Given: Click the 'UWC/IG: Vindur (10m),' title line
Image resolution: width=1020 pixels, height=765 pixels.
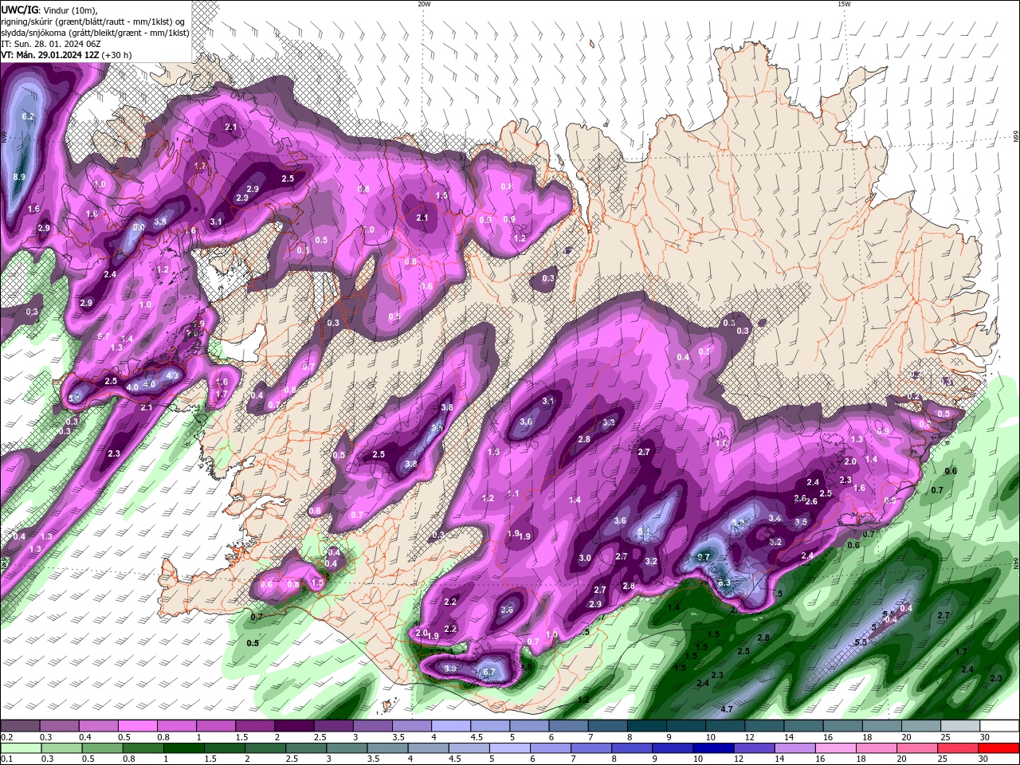Looking at the screenshot, I should tap(49, 10).
